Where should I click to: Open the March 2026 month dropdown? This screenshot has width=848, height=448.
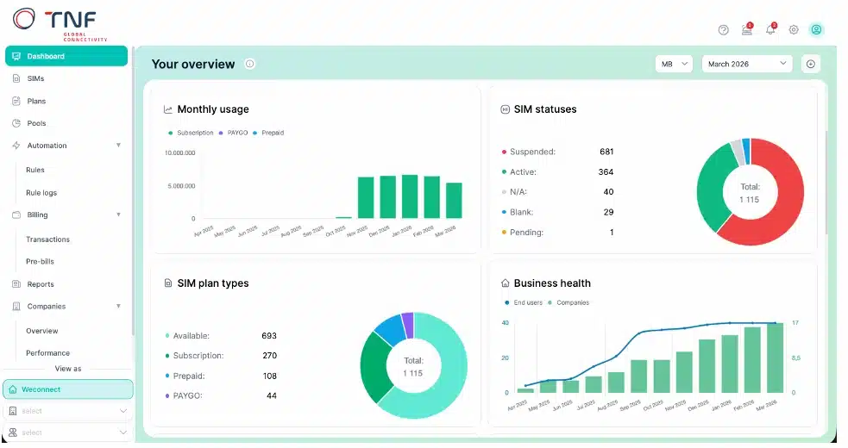click(747, 64)
